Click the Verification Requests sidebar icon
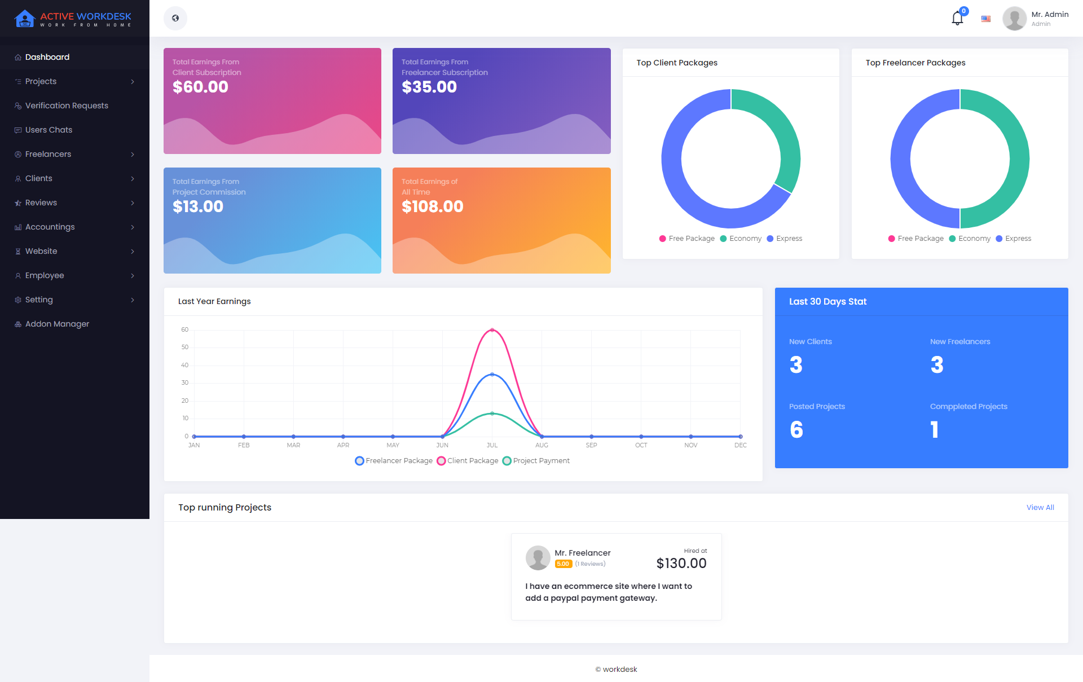 click(x=18, y=105)
